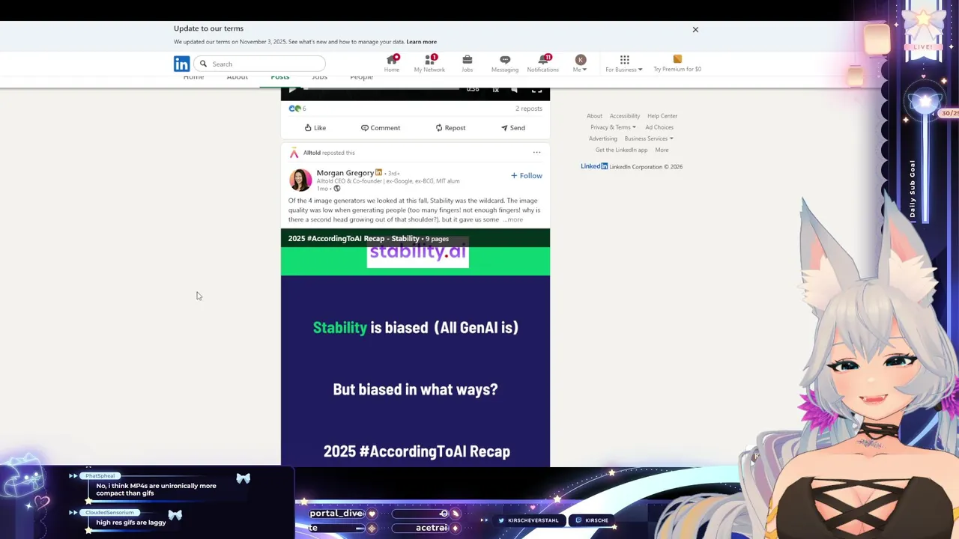Expand post text with ...more
This screenshot has height=539, width=959.
[x=513, y=219]
